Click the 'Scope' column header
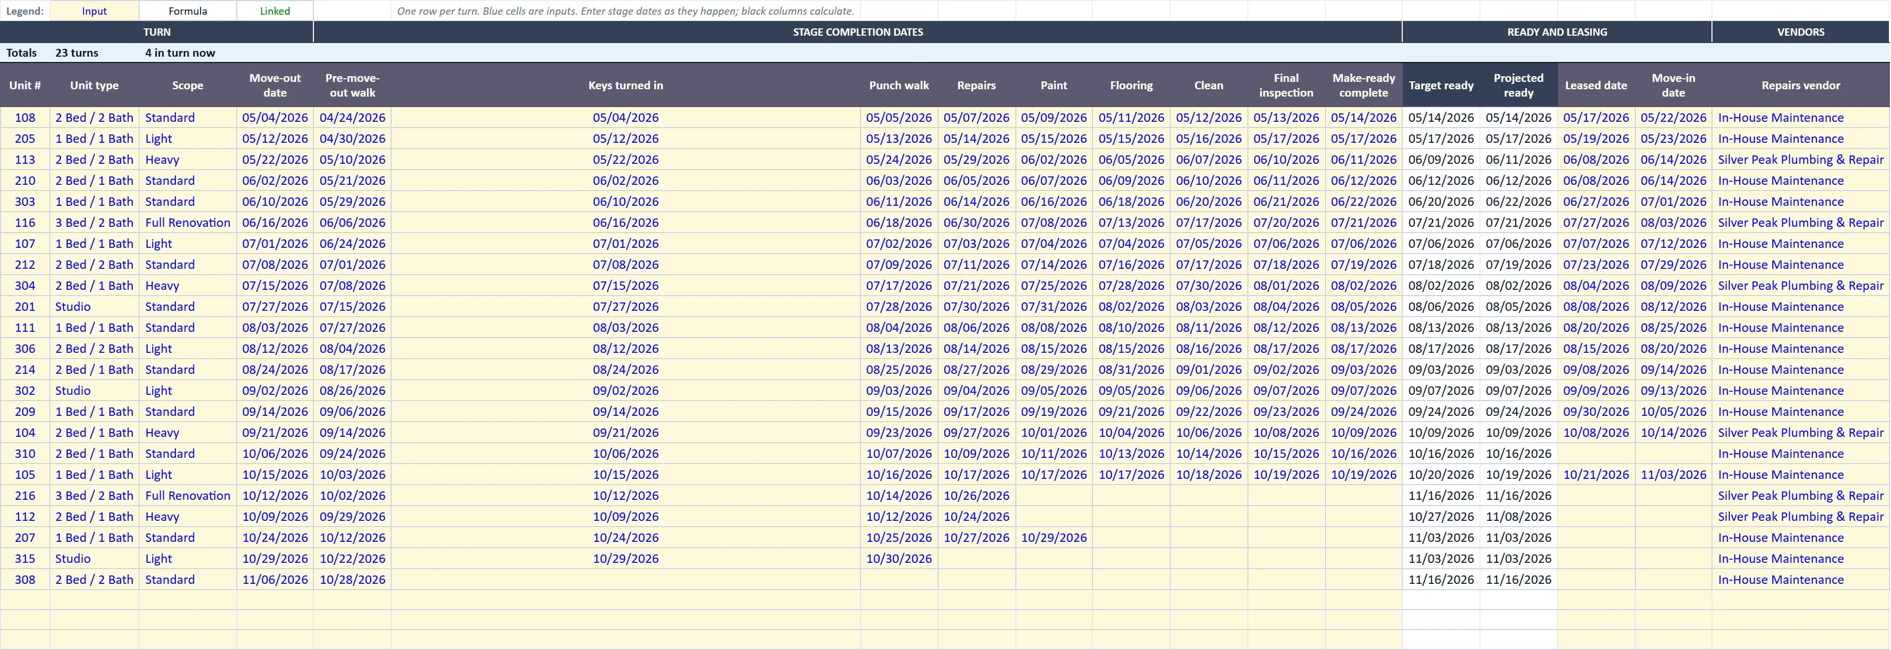 [188, 85]
